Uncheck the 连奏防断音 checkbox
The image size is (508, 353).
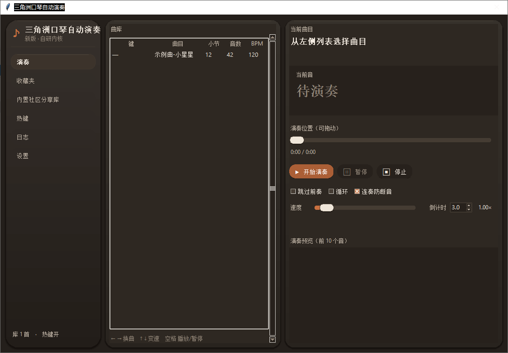(357, 192)
